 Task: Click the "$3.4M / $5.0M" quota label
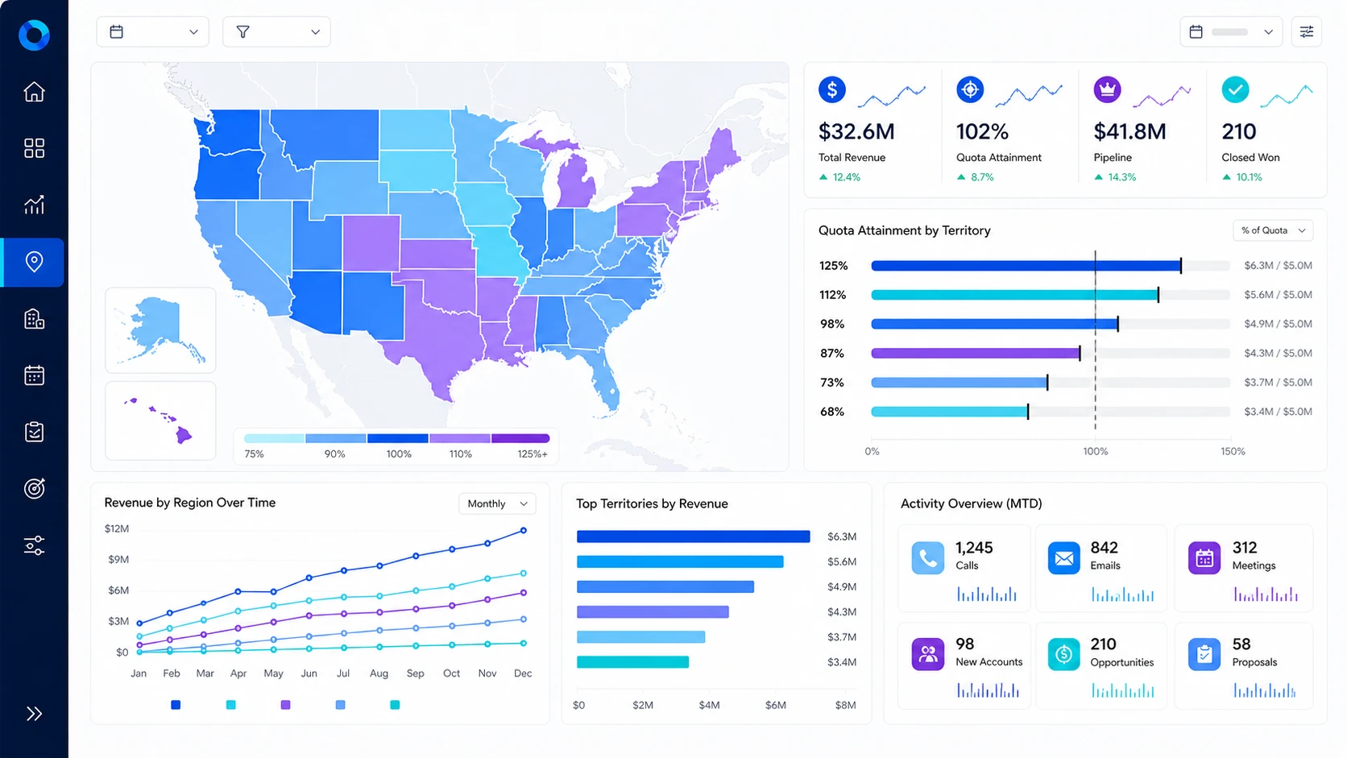coord(1278,412)
